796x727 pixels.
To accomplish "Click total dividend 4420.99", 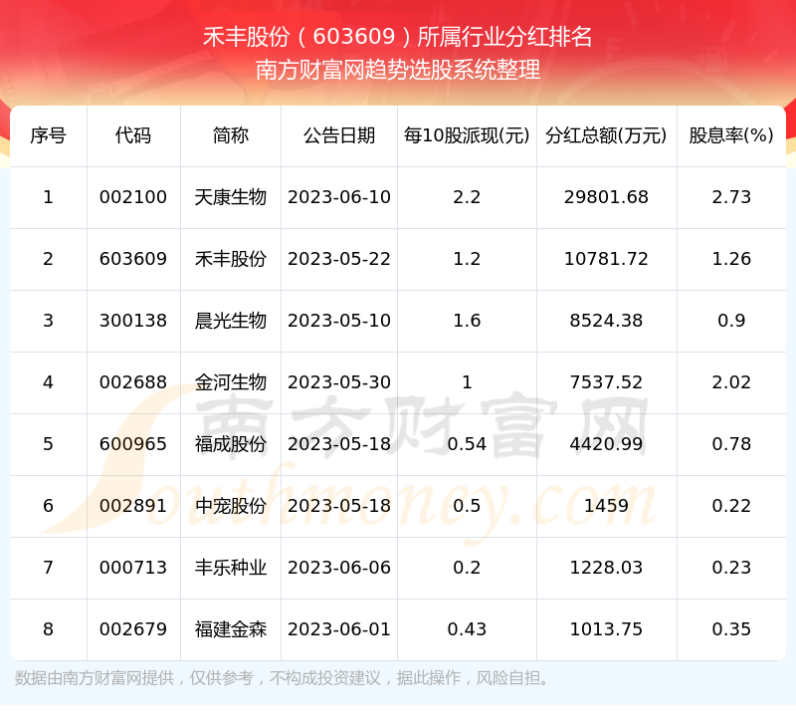I will pos(606,444).
